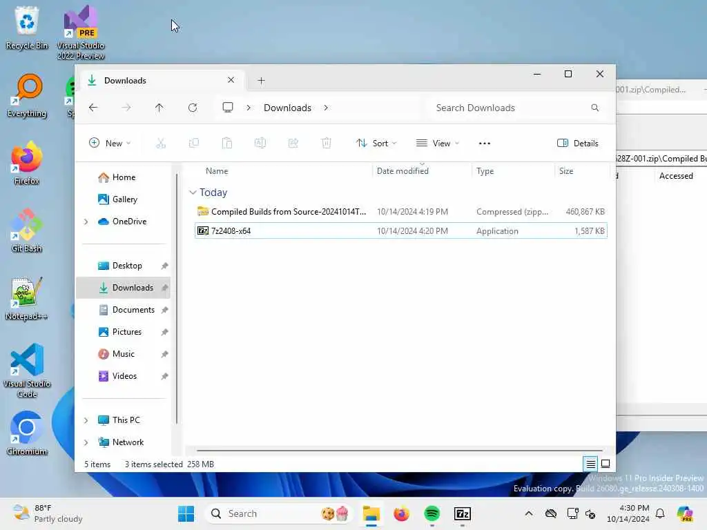Refresh the Downloads folder
The width and height of the screenshot is (707, 530).
[x=193, y=108]
